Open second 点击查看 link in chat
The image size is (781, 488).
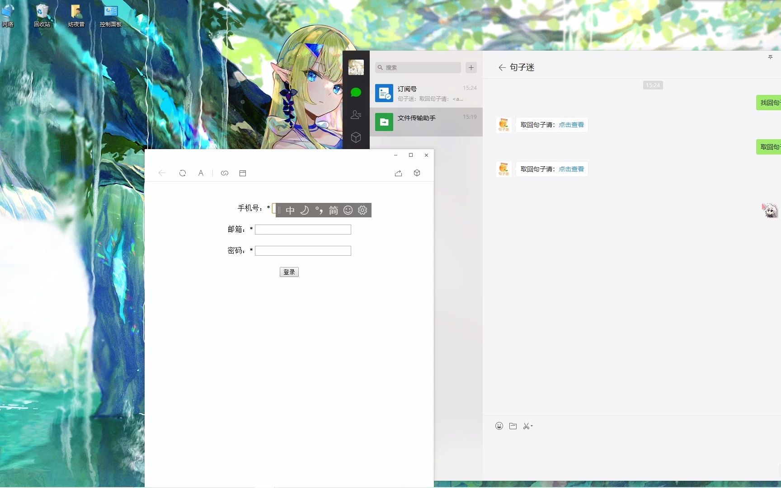tap(571, 169)
